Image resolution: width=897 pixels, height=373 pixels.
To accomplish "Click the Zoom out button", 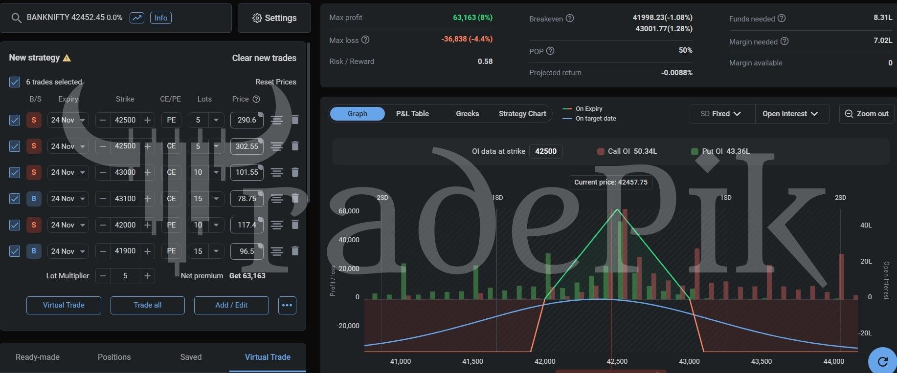I will coord(867,114).
